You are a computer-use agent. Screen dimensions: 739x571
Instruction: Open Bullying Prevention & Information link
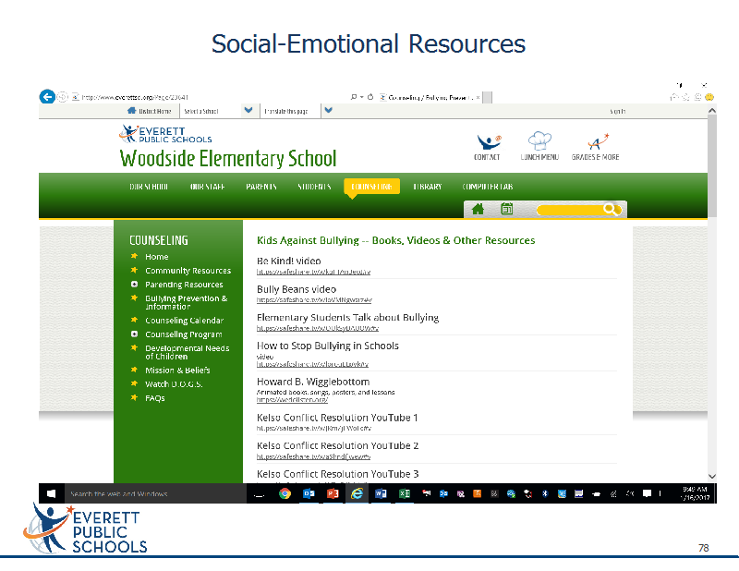coord(187,302)
